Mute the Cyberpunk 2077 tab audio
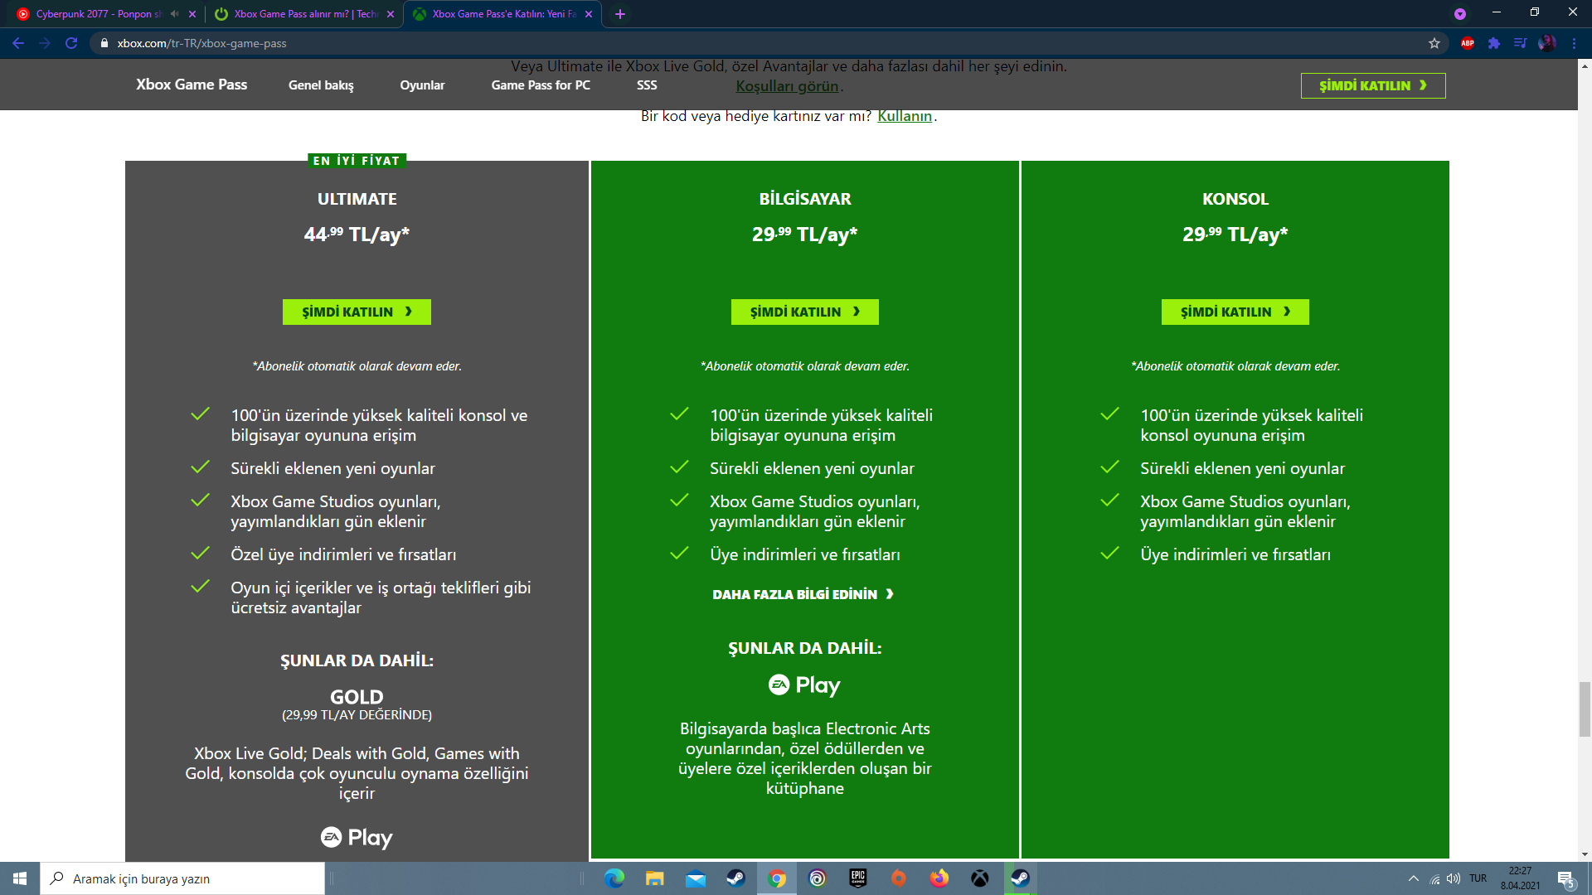Image resolution: width=1592 pixels, height=895 pixels. point(174,14)
